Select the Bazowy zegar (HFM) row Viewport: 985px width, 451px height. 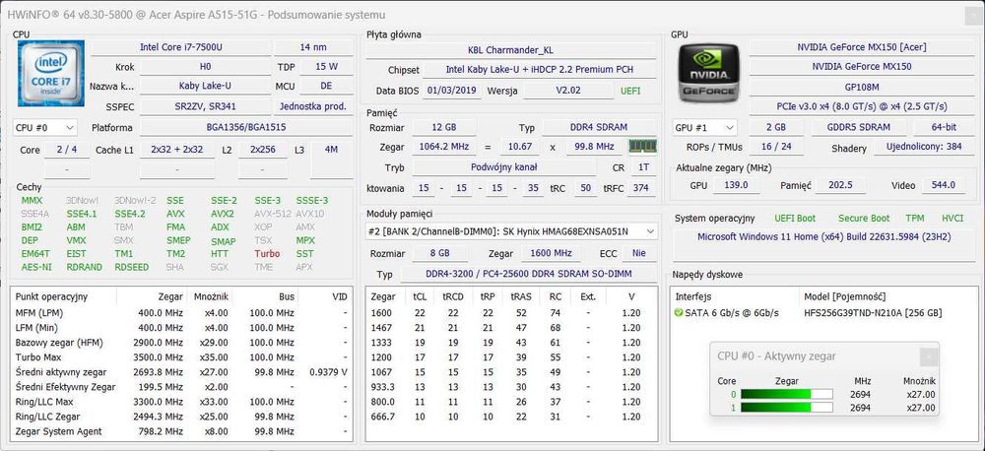click(x=181, y=343)
